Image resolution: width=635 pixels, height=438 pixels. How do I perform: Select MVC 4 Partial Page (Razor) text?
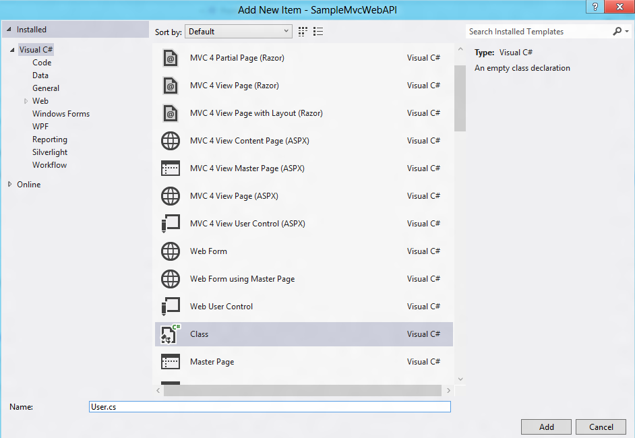click(x=237, y=58)
